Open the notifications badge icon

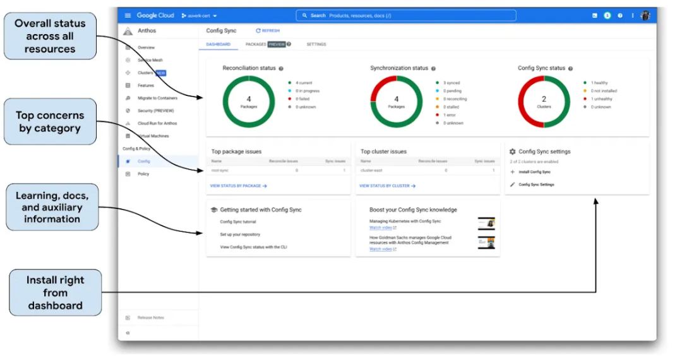click(x=607, y=16)
